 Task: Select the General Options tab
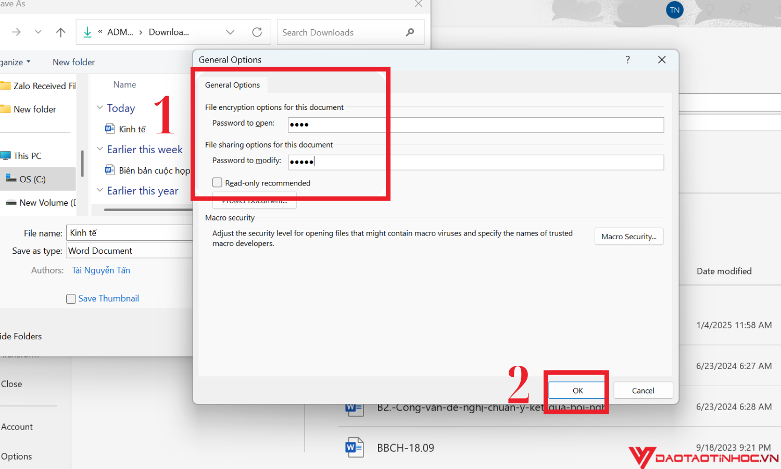click(x=232, y=84)
